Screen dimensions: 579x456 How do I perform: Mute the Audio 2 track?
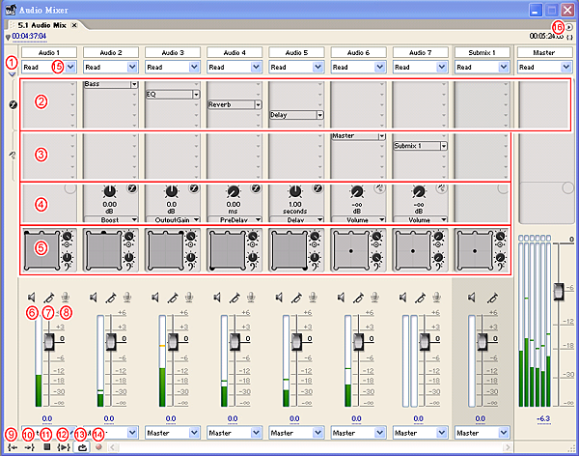coord(93,299)
